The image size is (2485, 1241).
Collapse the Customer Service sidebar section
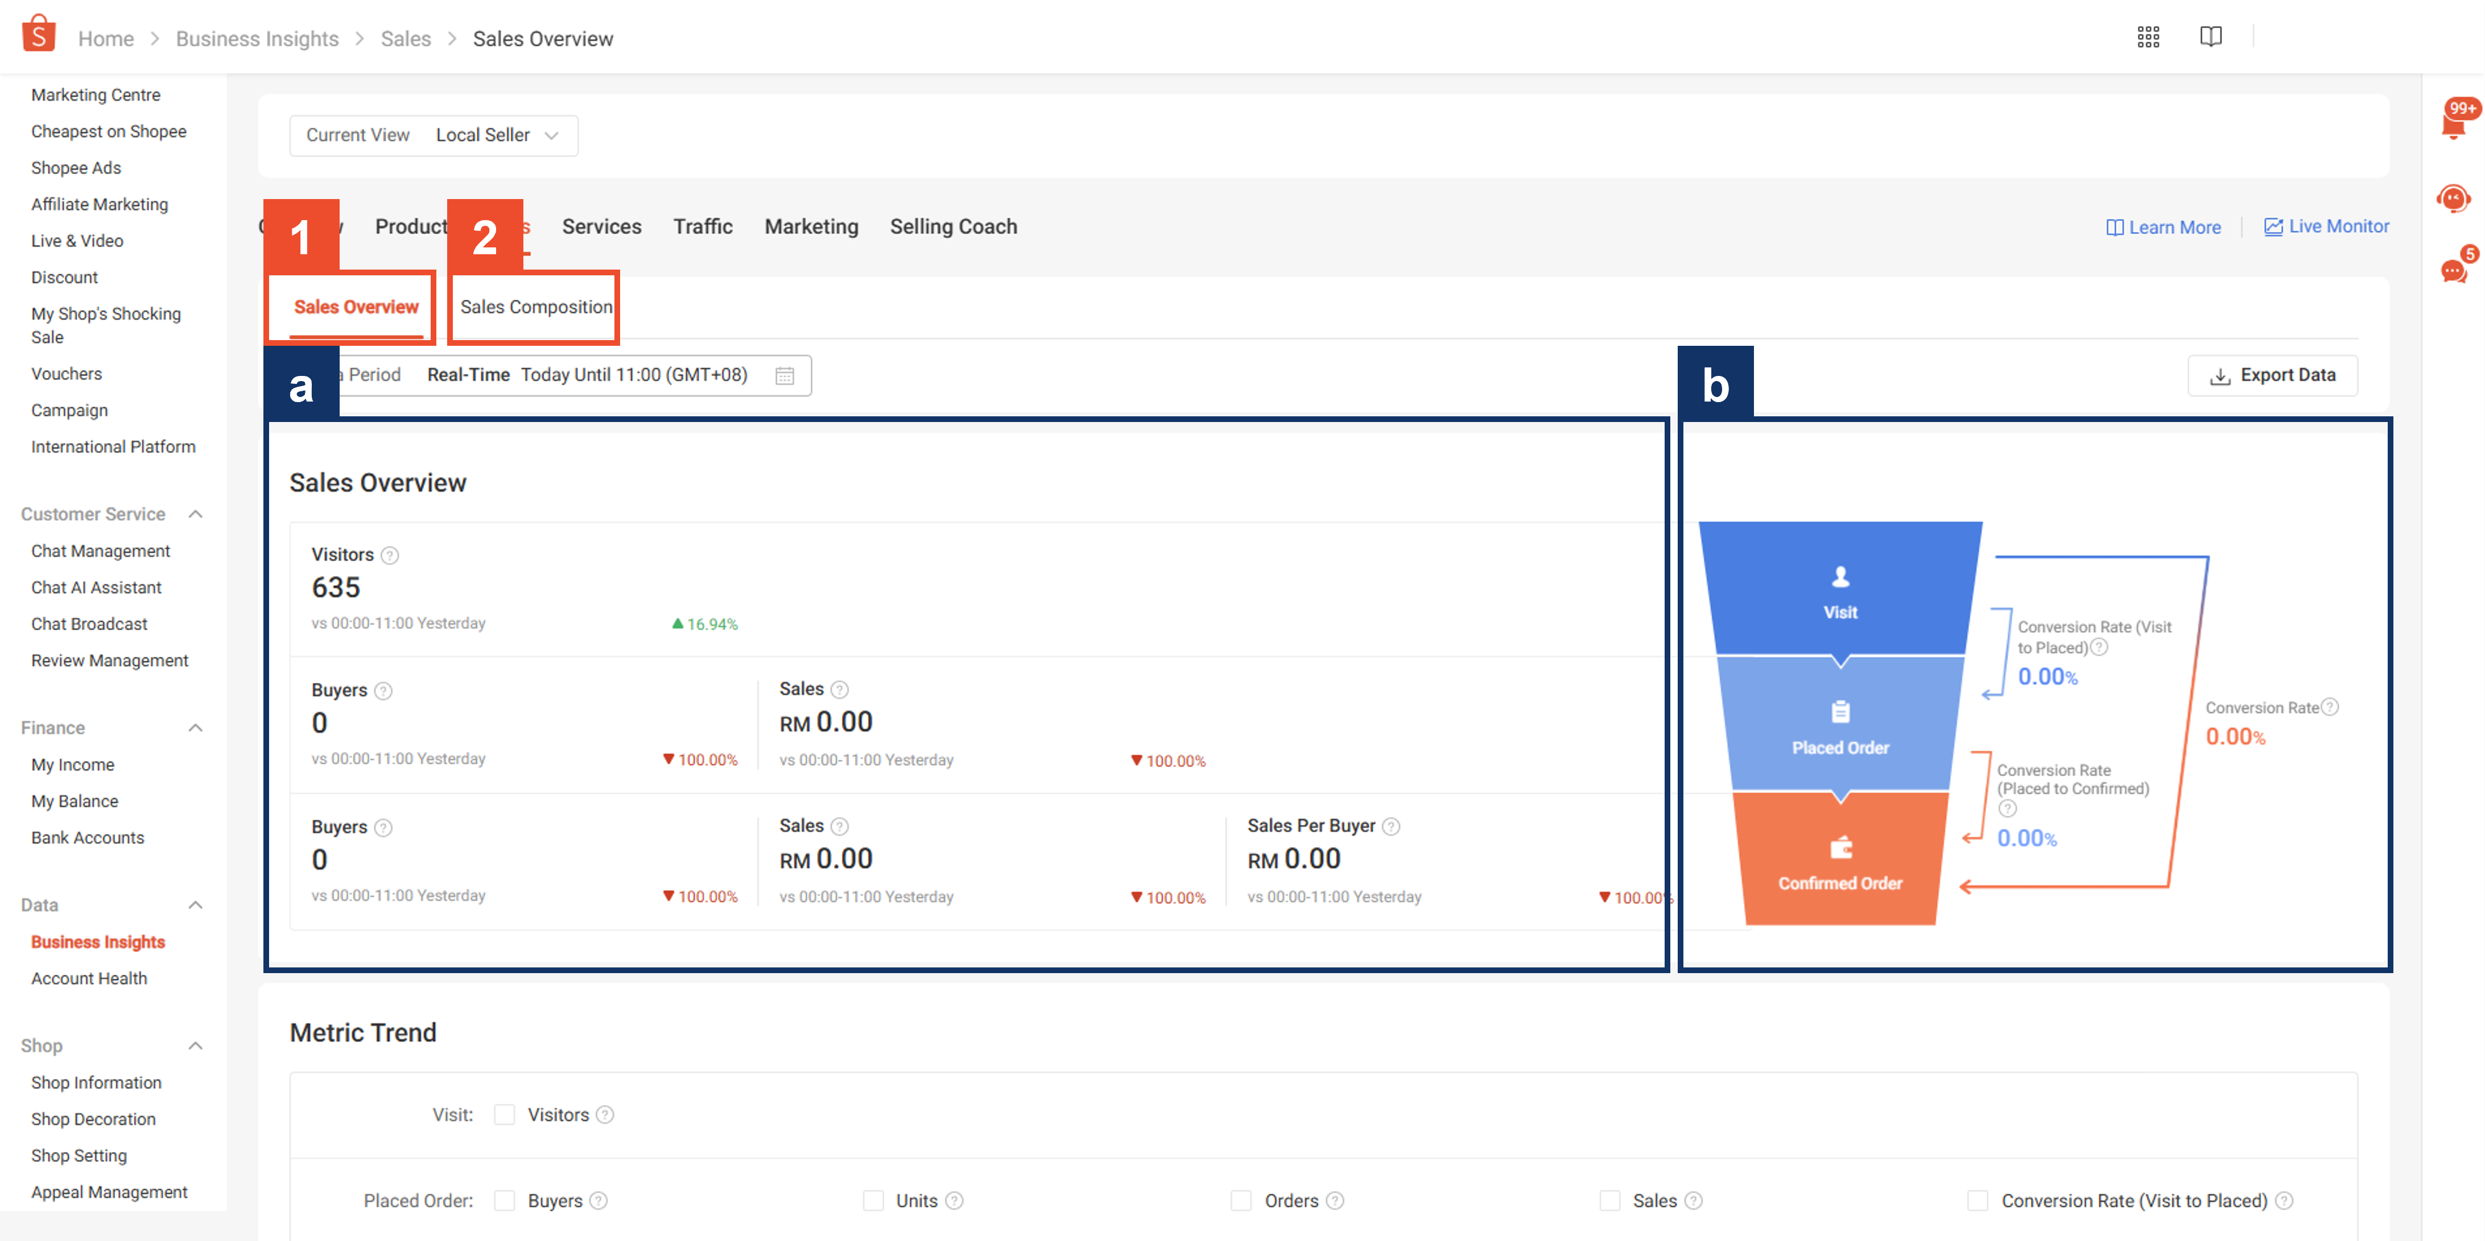196,514
